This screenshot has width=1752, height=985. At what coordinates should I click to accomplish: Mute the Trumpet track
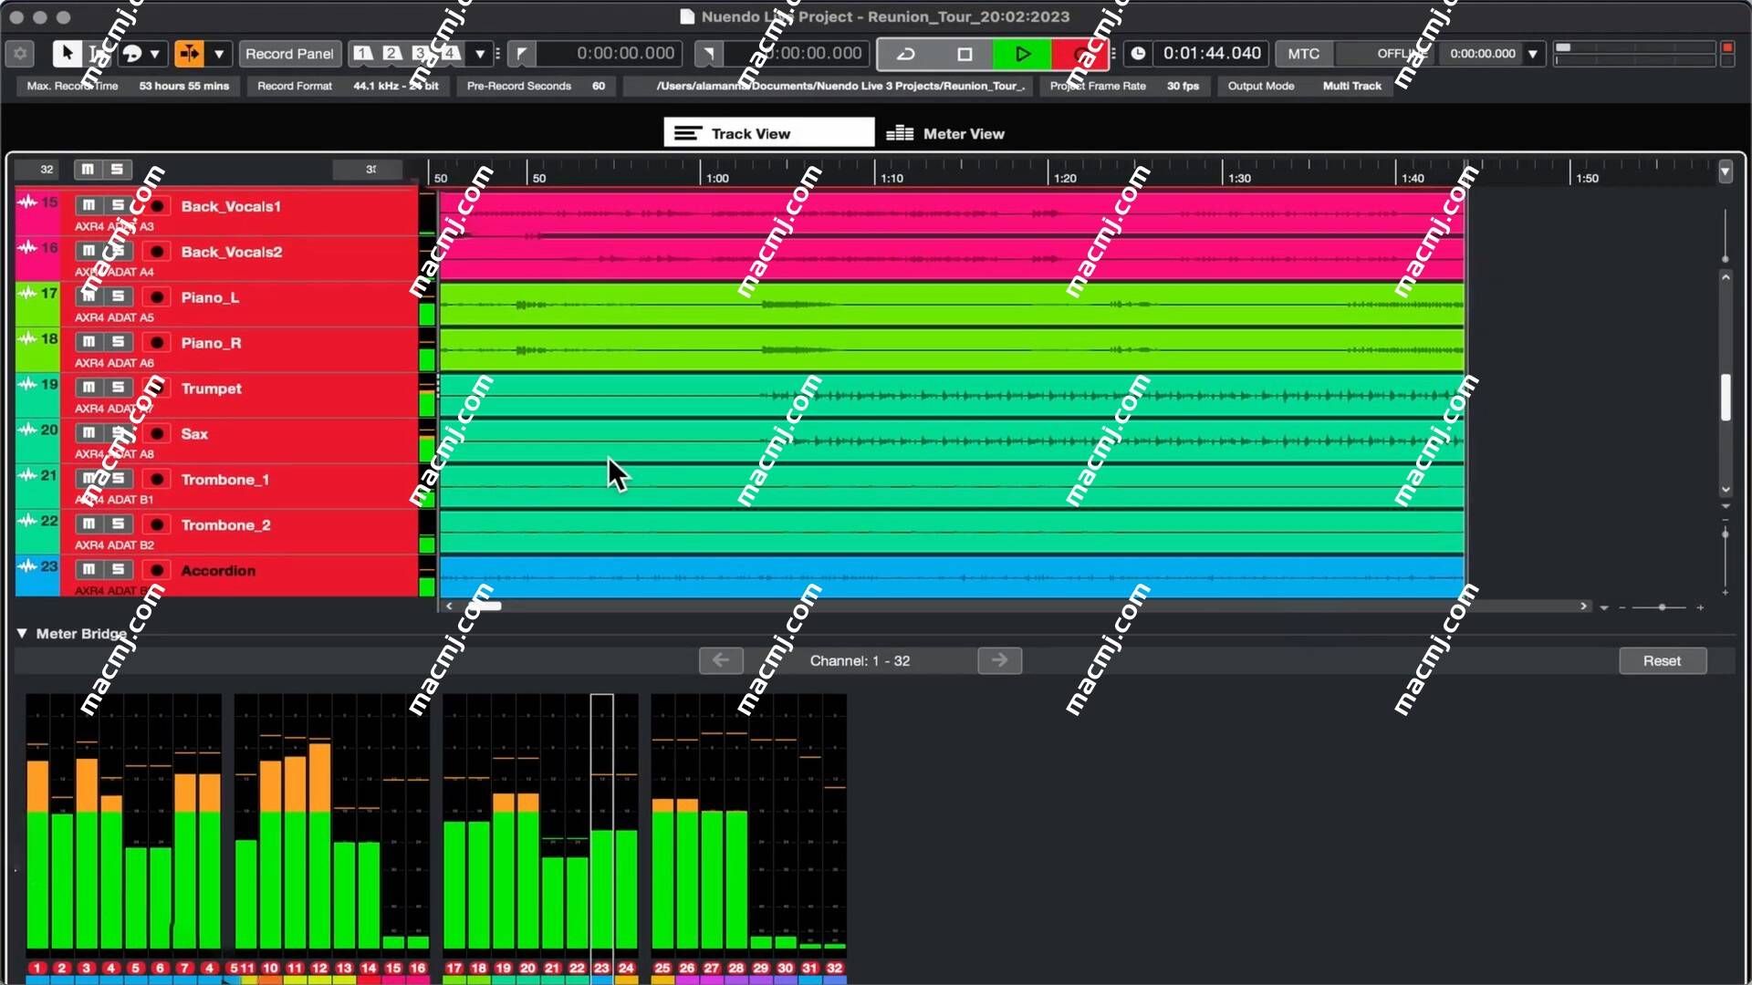pos(89,388)
